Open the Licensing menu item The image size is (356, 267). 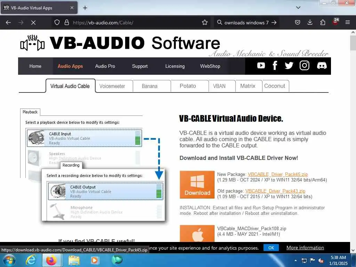(x=175, y=66)
